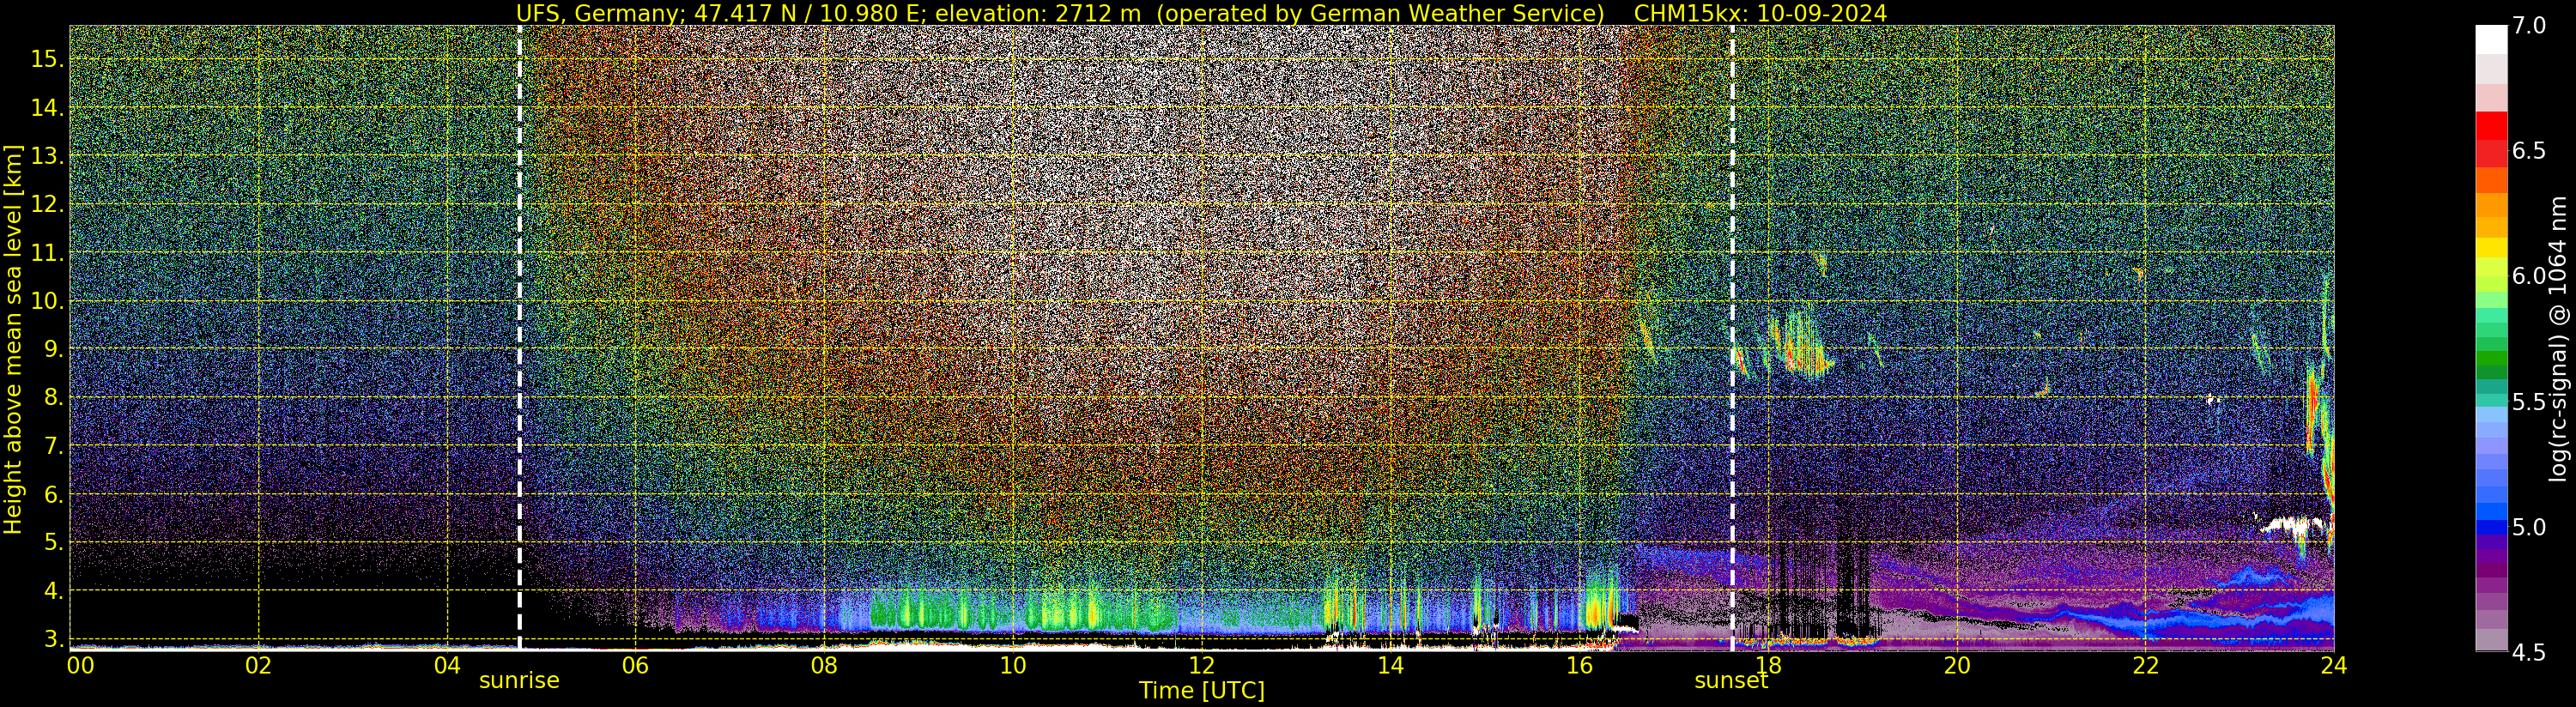This screenshot has width=2576, height=707.
Task: Click the "sunrise" label below the time axis
Action: coord(519,681)
